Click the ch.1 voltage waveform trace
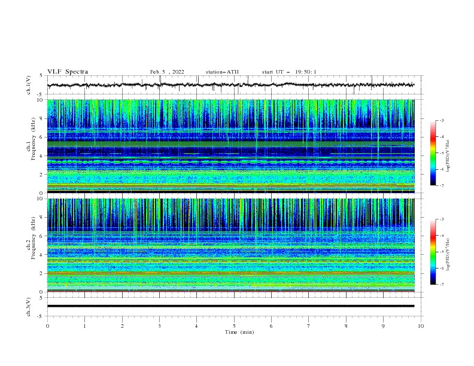474x366 pixels. [230, 85]
